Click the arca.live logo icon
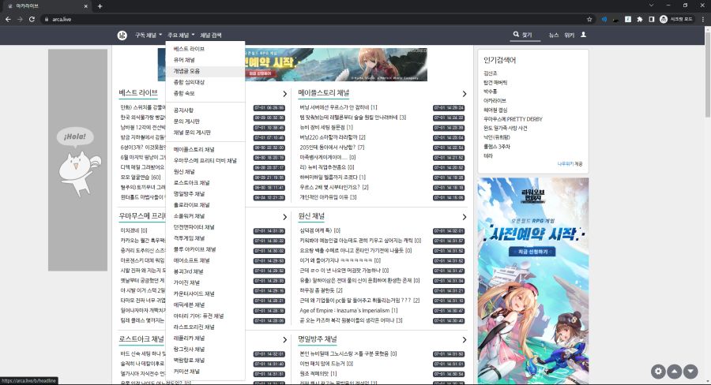711x385 pixels. click(x=122, y=35)
